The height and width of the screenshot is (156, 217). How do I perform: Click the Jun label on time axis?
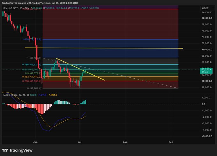[x=35, y=142]
